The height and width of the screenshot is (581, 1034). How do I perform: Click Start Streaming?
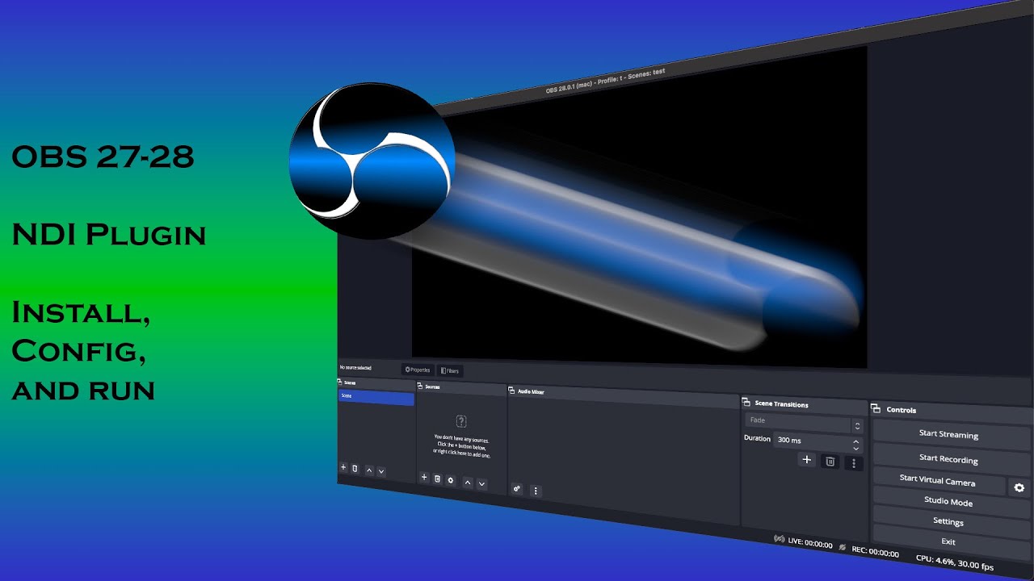[x=952, y=436]
